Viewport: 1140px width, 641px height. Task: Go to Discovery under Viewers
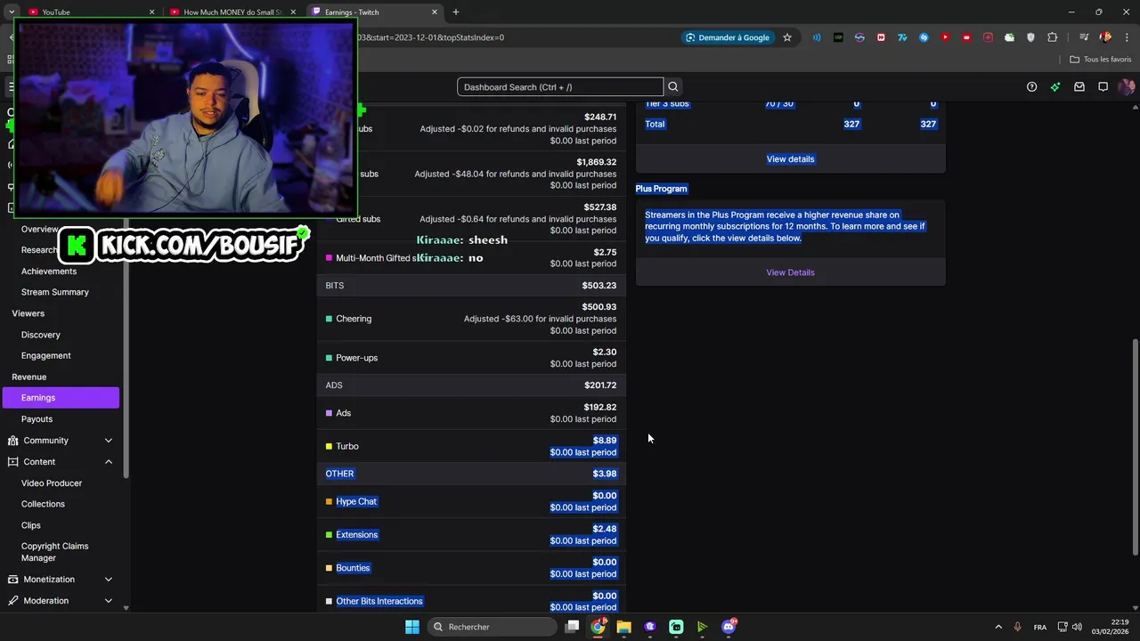(41, 335)
